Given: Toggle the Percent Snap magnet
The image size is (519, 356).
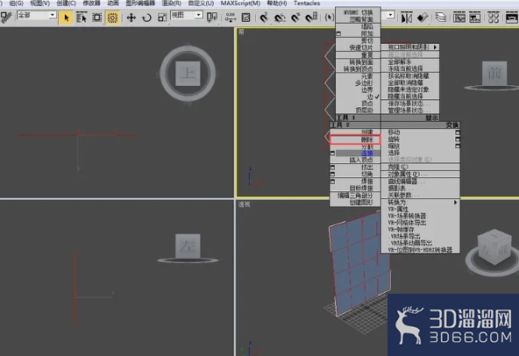Looking at the screenshot, I should (295, 18).
